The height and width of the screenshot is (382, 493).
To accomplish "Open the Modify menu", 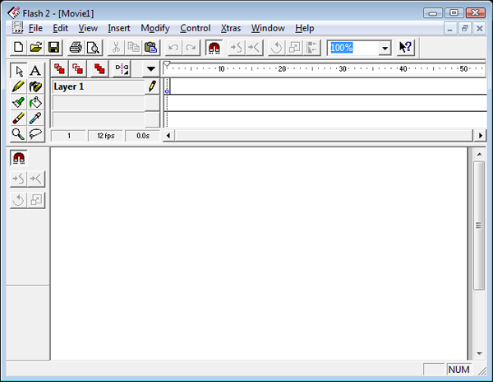I will click(x=155, y=28).
